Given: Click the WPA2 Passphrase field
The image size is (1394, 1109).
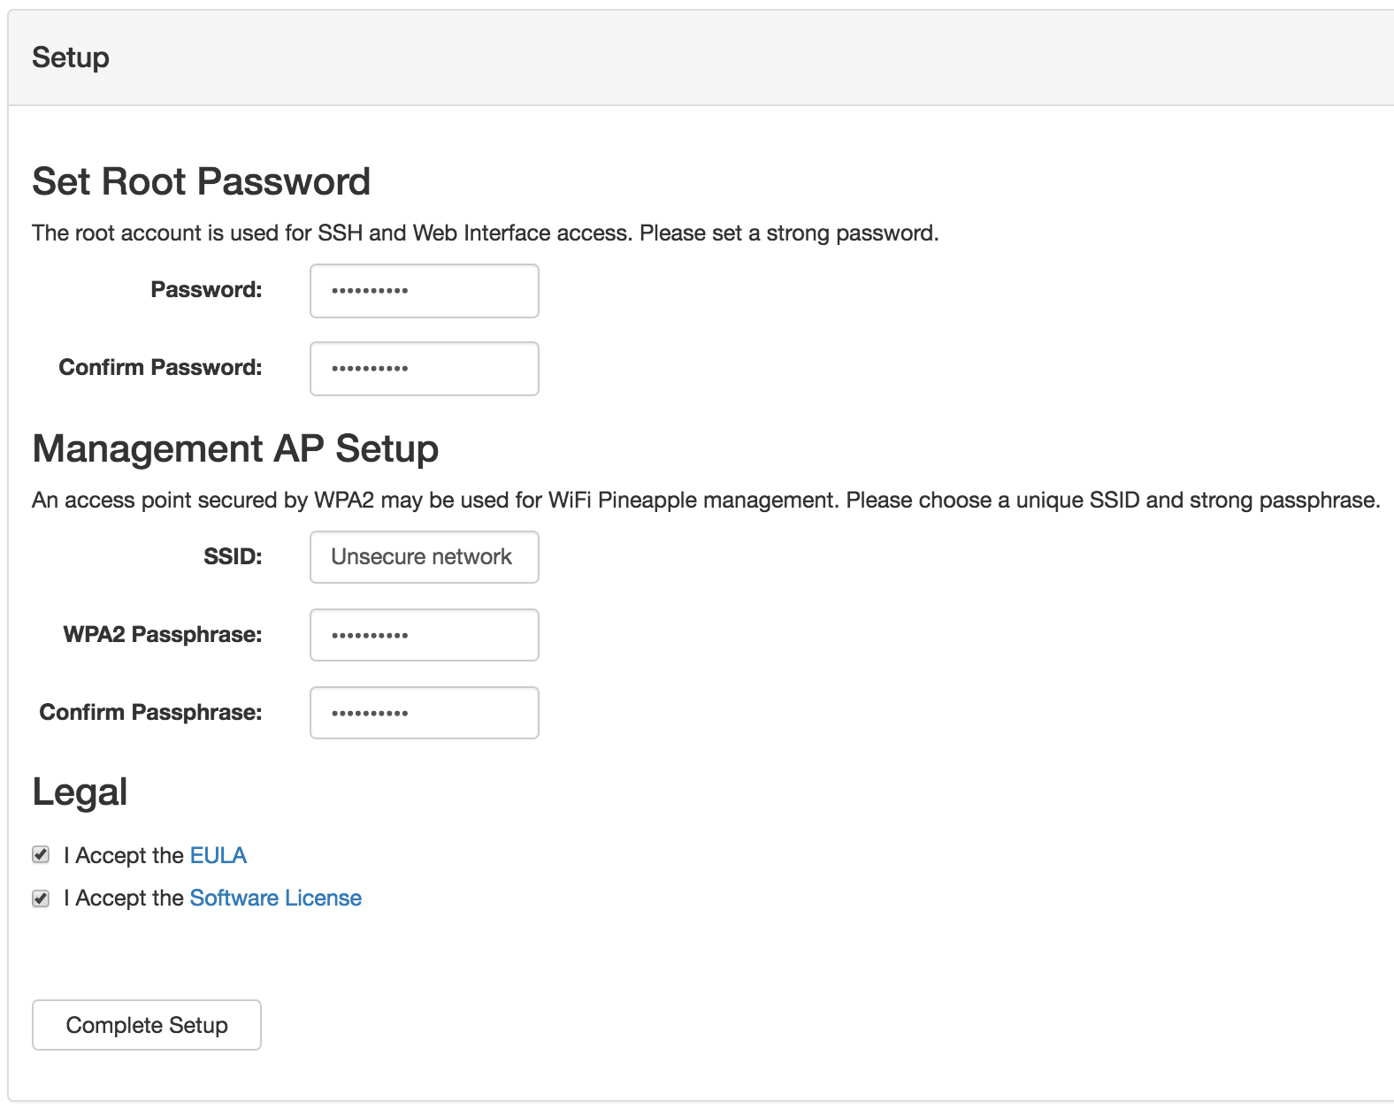Looking at the screenshot, I should coord(425,635).
